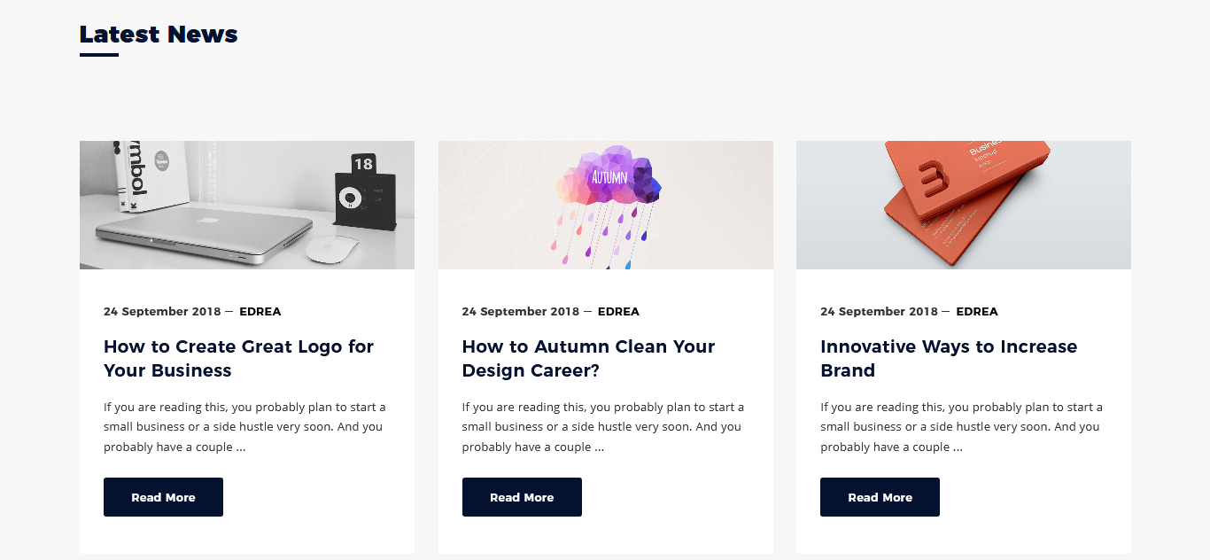Select EDREA author on the Autumn Clean article
The height and width of the screenshot is (560, 1210).
tap(618, 312)
